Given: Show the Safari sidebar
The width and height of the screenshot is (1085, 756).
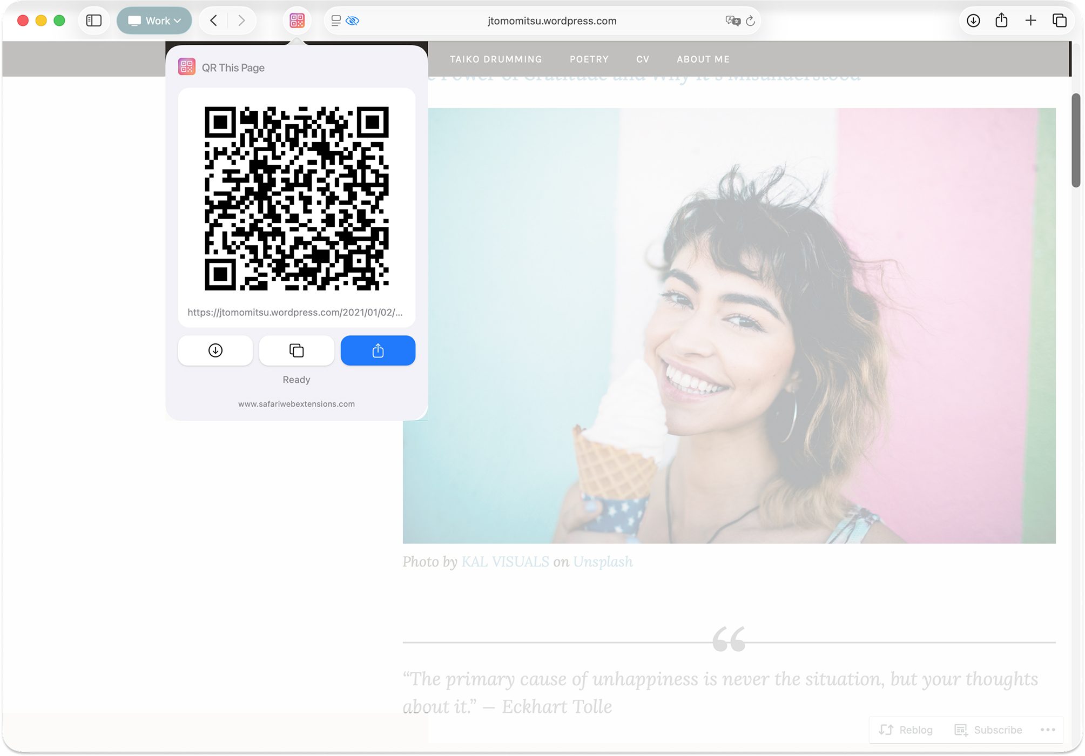Looking at the screenshot, I should click(x=94, y=21).
